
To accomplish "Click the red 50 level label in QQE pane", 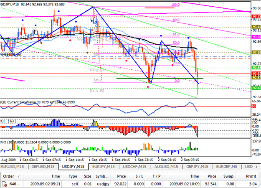I will point(253,107).
